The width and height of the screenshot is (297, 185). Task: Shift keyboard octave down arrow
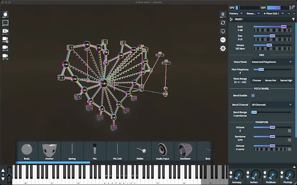coord(3,179)
